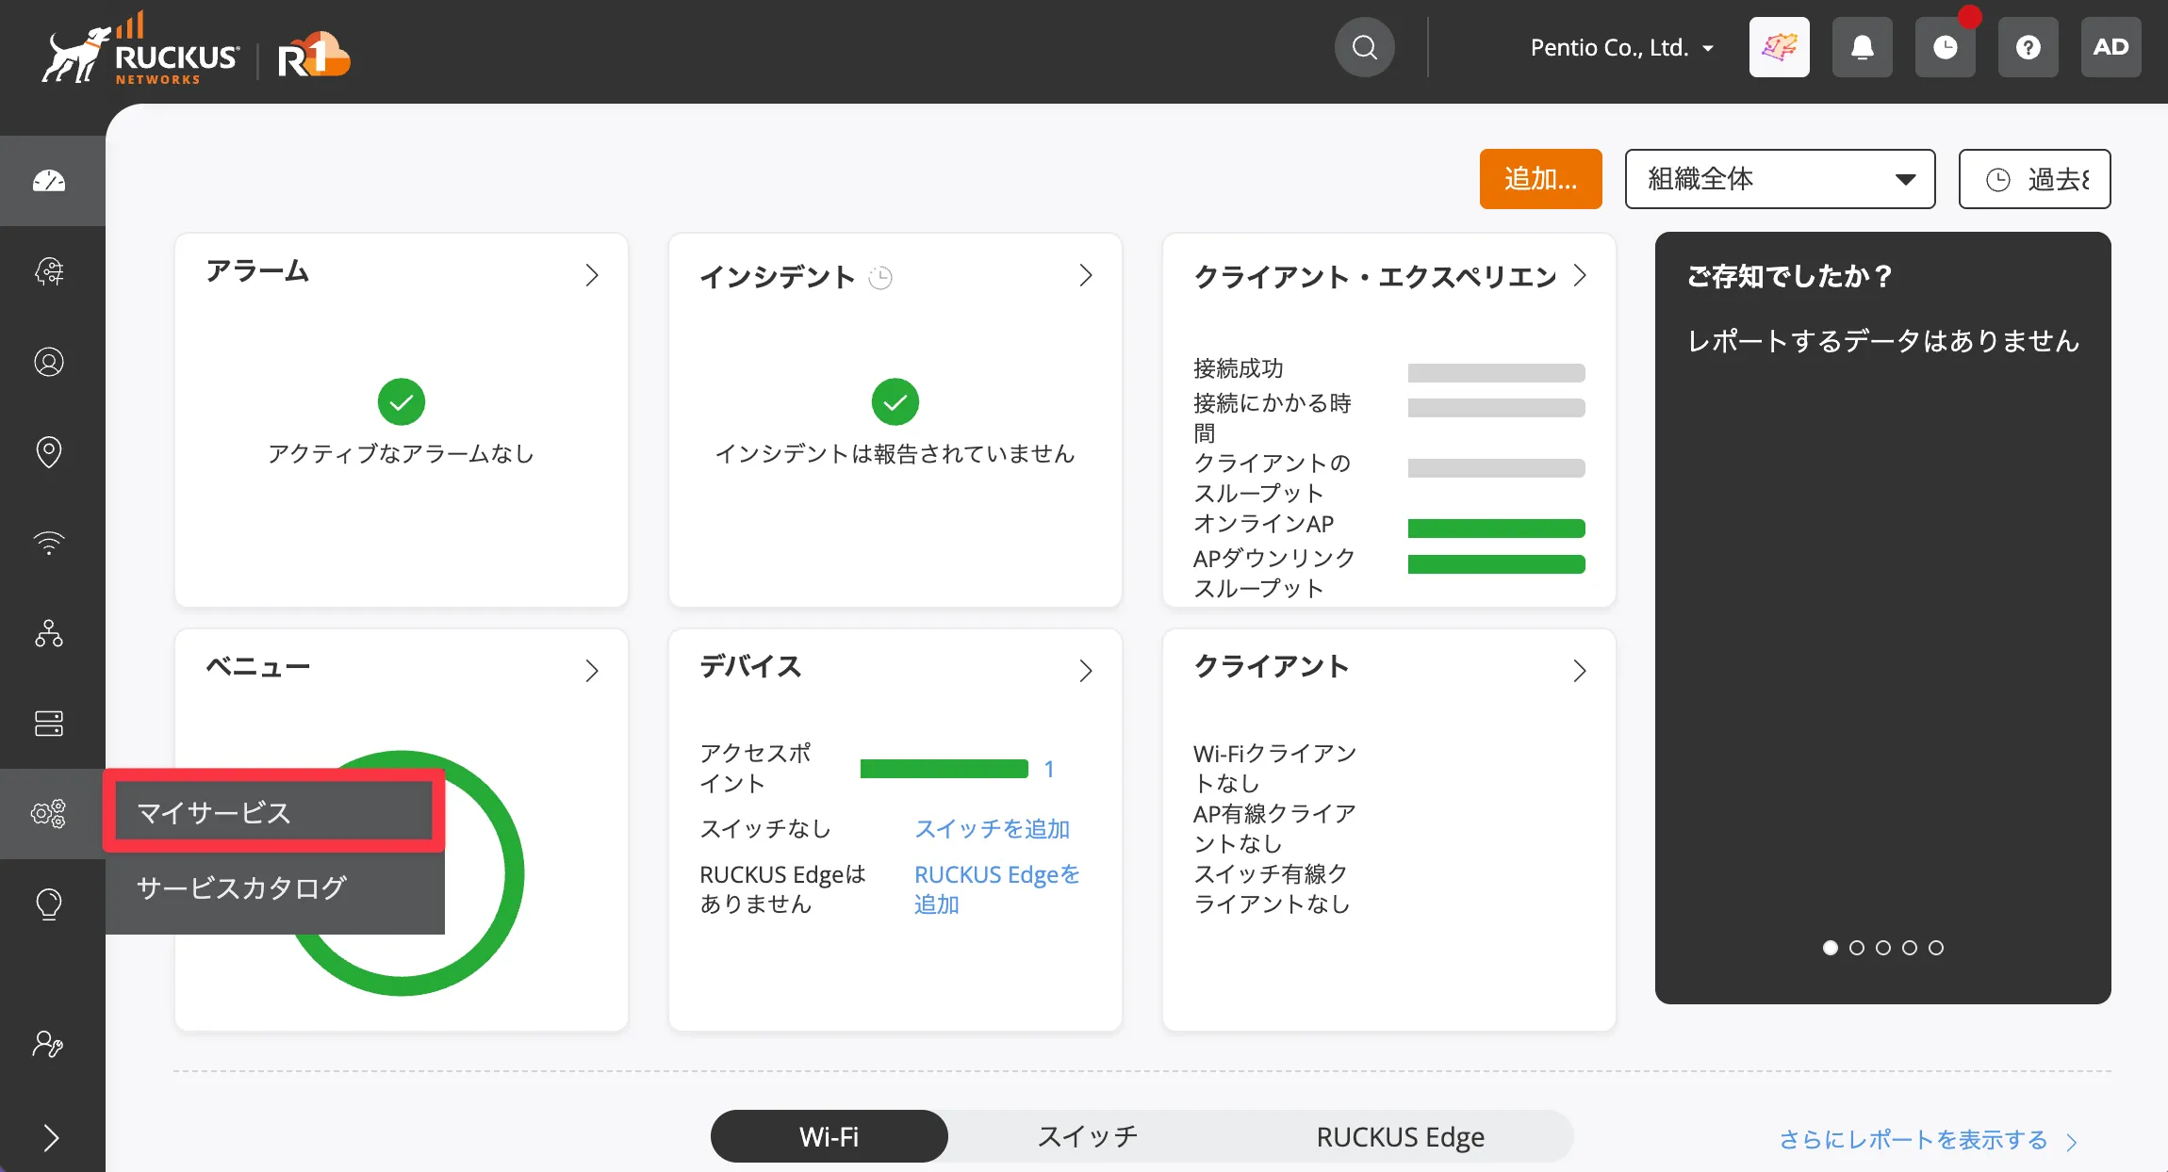Image resolution: width=2168 pixels, height=1172 pixels.
Task: Click the 接続成功 gray progress bar
Action: point(1497,373)
